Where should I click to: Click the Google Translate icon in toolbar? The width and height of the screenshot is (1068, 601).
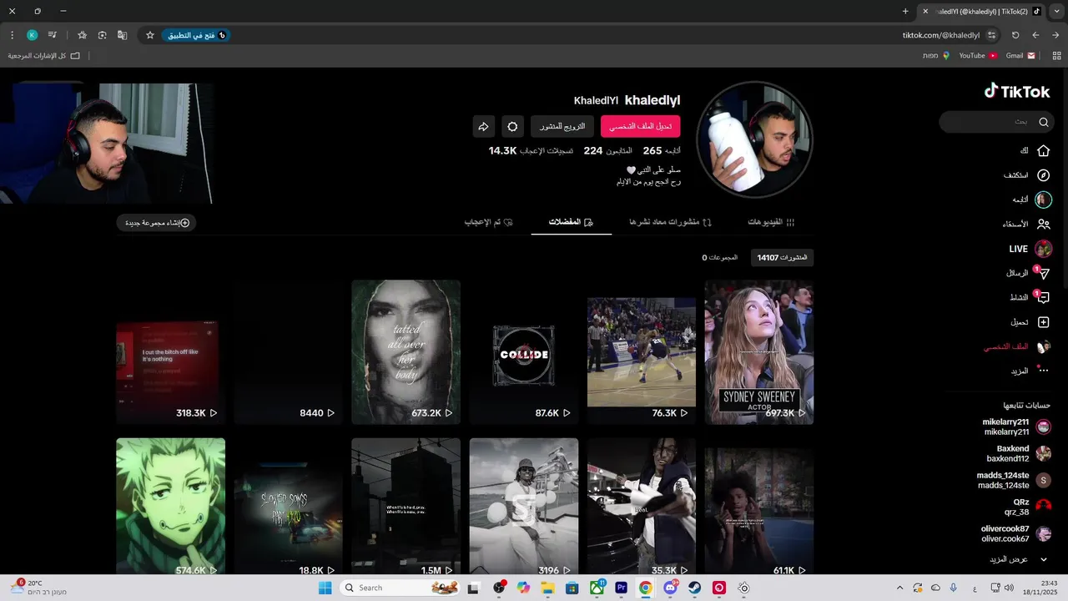(x=123, y=35)
